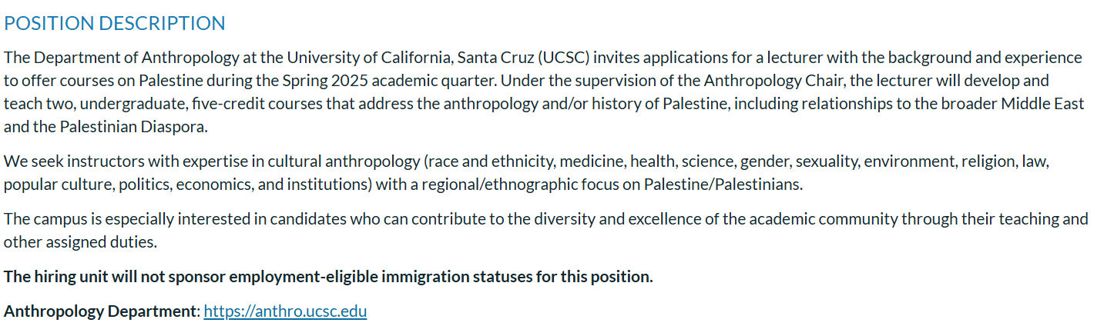Screen dimensions: 1104x336
Task: Open the anthro.ucsc.edu link
Action: pyautogui.click(x=285, y=312)
